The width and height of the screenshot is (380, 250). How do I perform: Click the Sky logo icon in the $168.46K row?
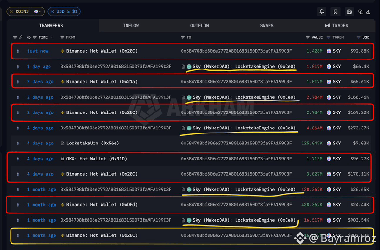coord(189,97)
